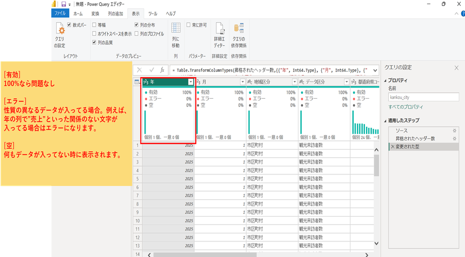Open the quick access toolbar dropdown
The image size is (465, 257).
click(x=70, y=4)
